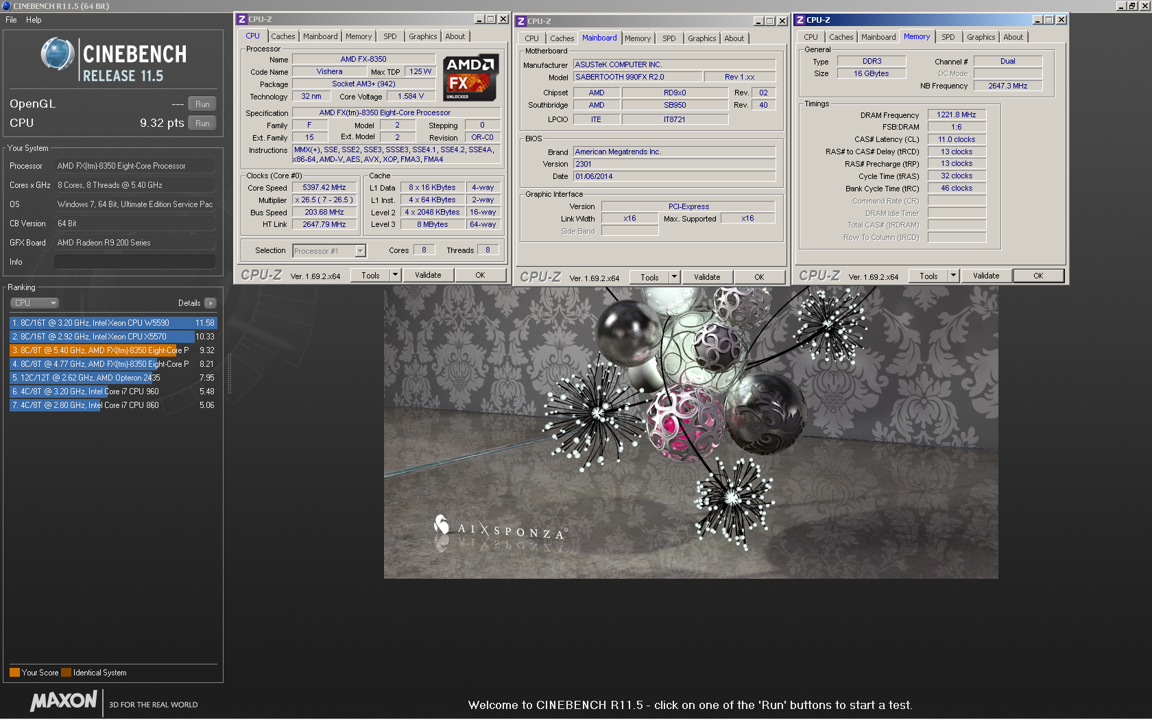This screenshot has height=720, width=1152.
Task: Click the panel divider grip handle
Action: [229, 374]
